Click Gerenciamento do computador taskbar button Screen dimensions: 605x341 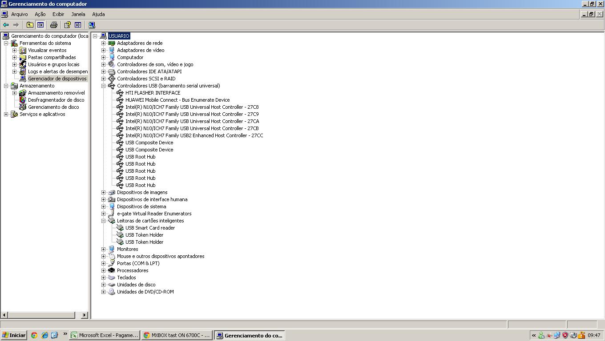[x=249, y=335]
